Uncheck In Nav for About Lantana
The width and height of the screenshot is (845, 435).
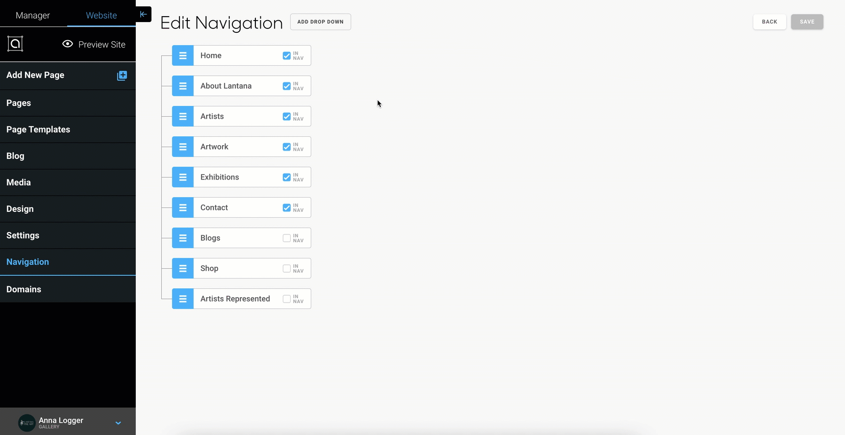pyautogui.click(x=287, y=86)
